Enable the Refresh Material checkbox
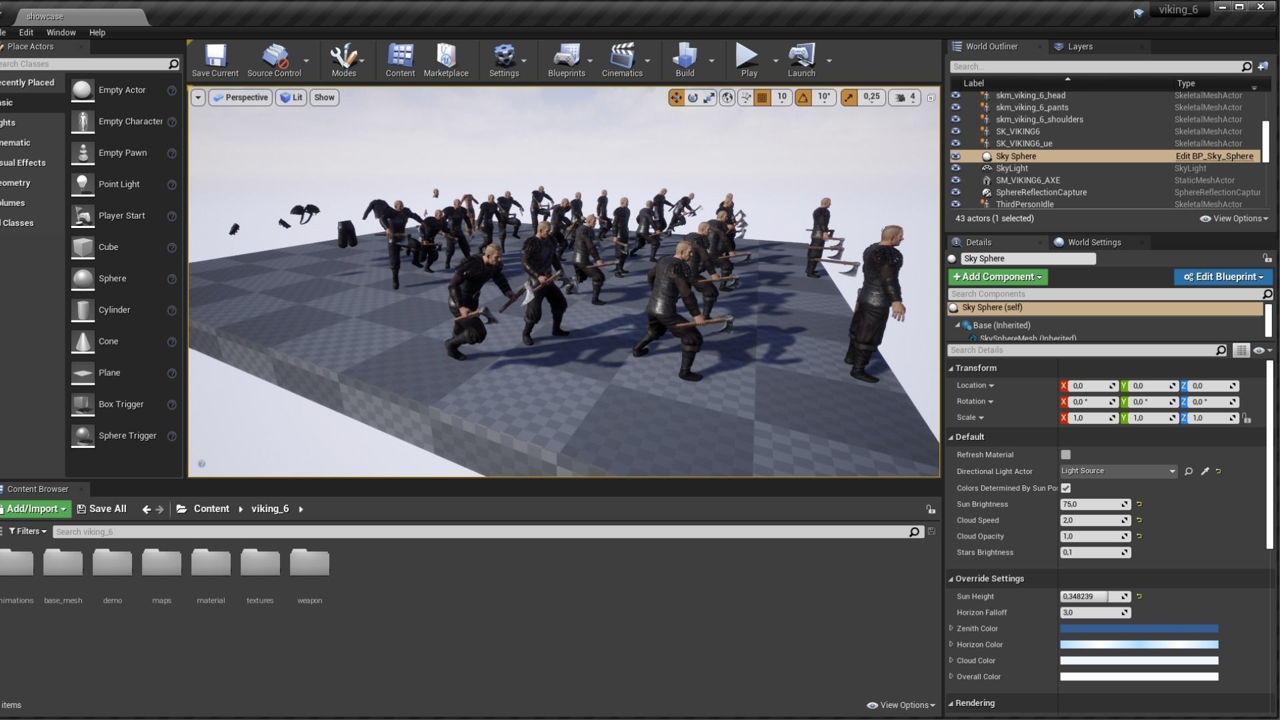The image size is (1280, 720). (1065, 455)
